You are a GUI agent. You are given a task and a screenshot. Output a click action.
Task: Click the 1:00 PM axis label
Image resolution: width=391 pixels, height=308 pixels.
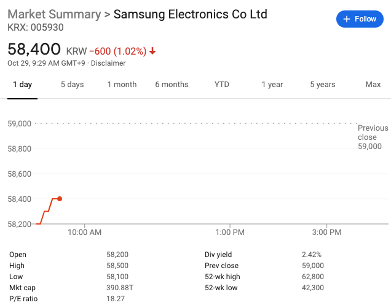230,233
